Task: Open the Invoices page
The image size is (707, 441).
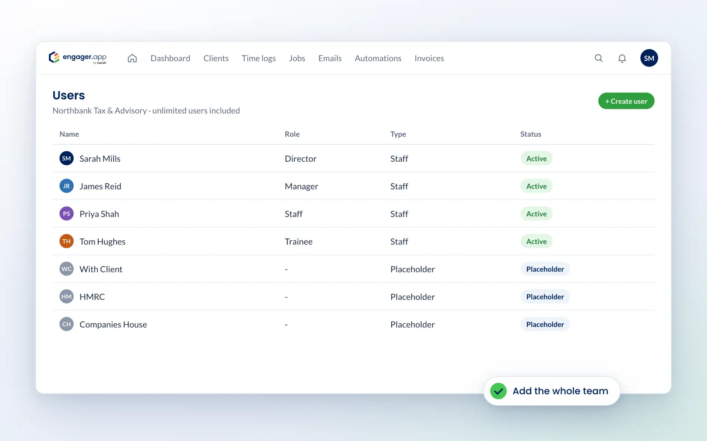Action: click(429, 58)
